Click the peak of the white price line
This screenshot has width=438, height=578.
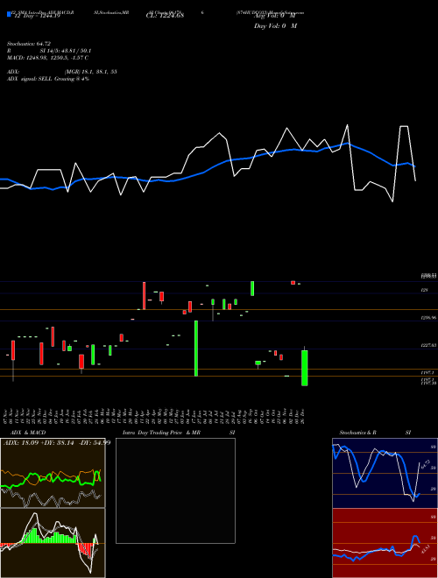[x=347, y=125]
